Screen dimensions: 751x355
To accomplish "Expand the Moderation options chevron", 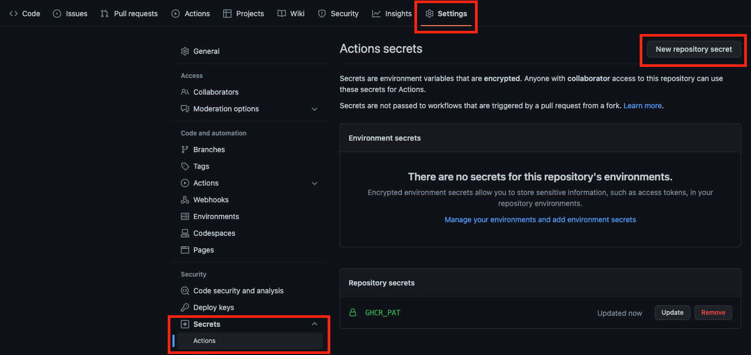I will click(315, 109).
